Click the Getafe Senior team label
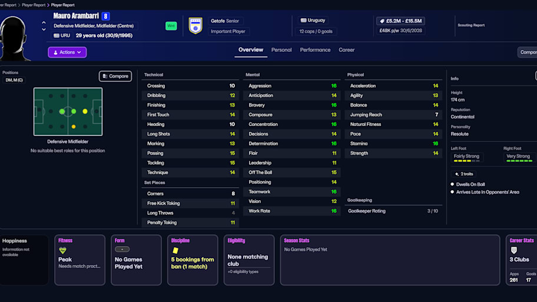Image resolution: width=537 pixels, height=302 pixels. 225,21
